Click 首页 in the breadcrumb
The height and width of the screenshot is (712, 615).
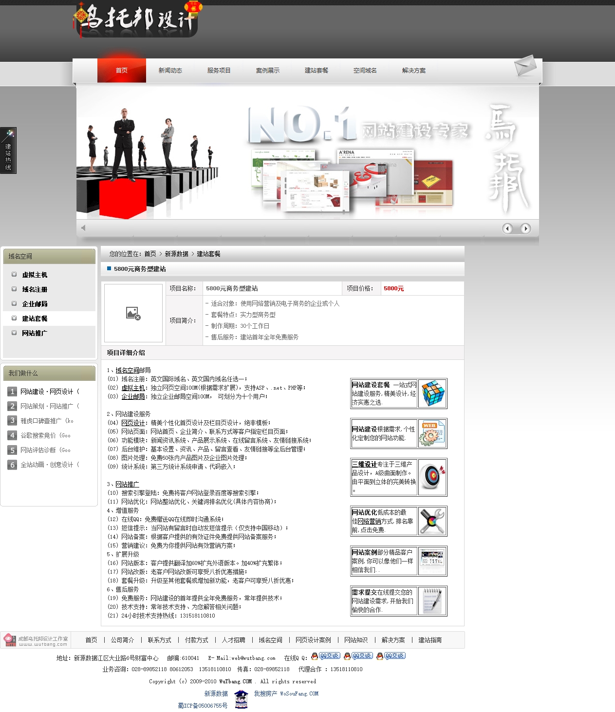[150, 254]
